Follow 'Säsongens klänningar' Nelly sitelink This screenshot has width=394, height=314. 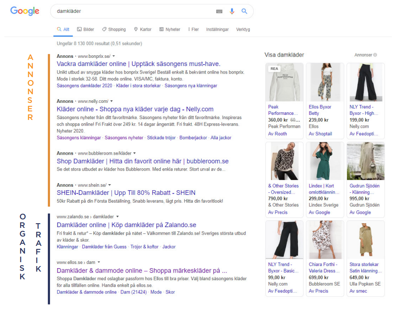tap(79, 138)
